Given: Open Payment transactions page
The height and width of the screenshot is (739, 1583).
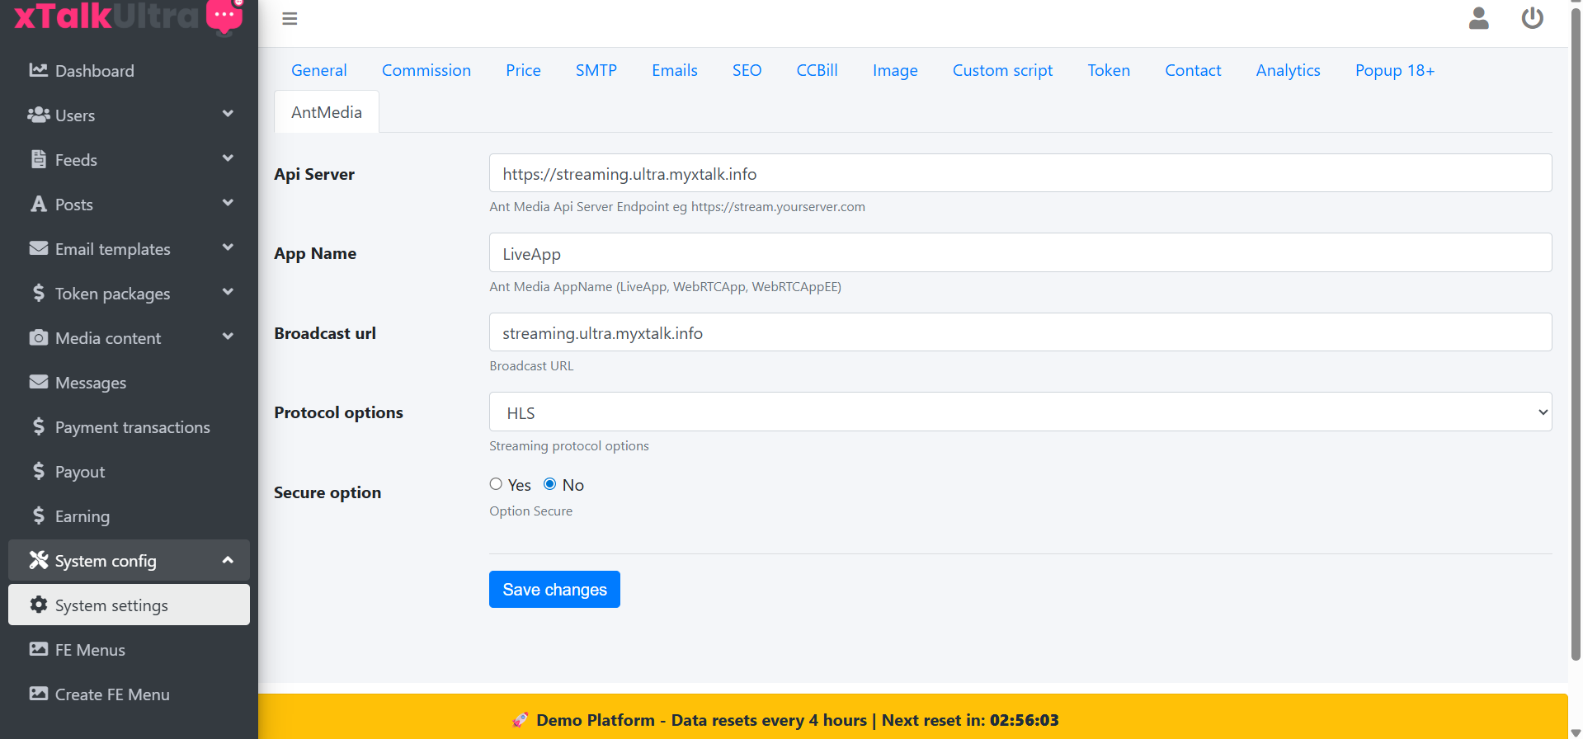Looking at the screenshot, I should (132, 427).
